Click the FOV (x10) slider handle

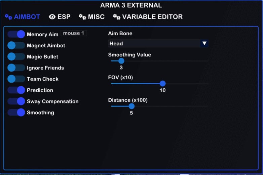click(163, 83)
